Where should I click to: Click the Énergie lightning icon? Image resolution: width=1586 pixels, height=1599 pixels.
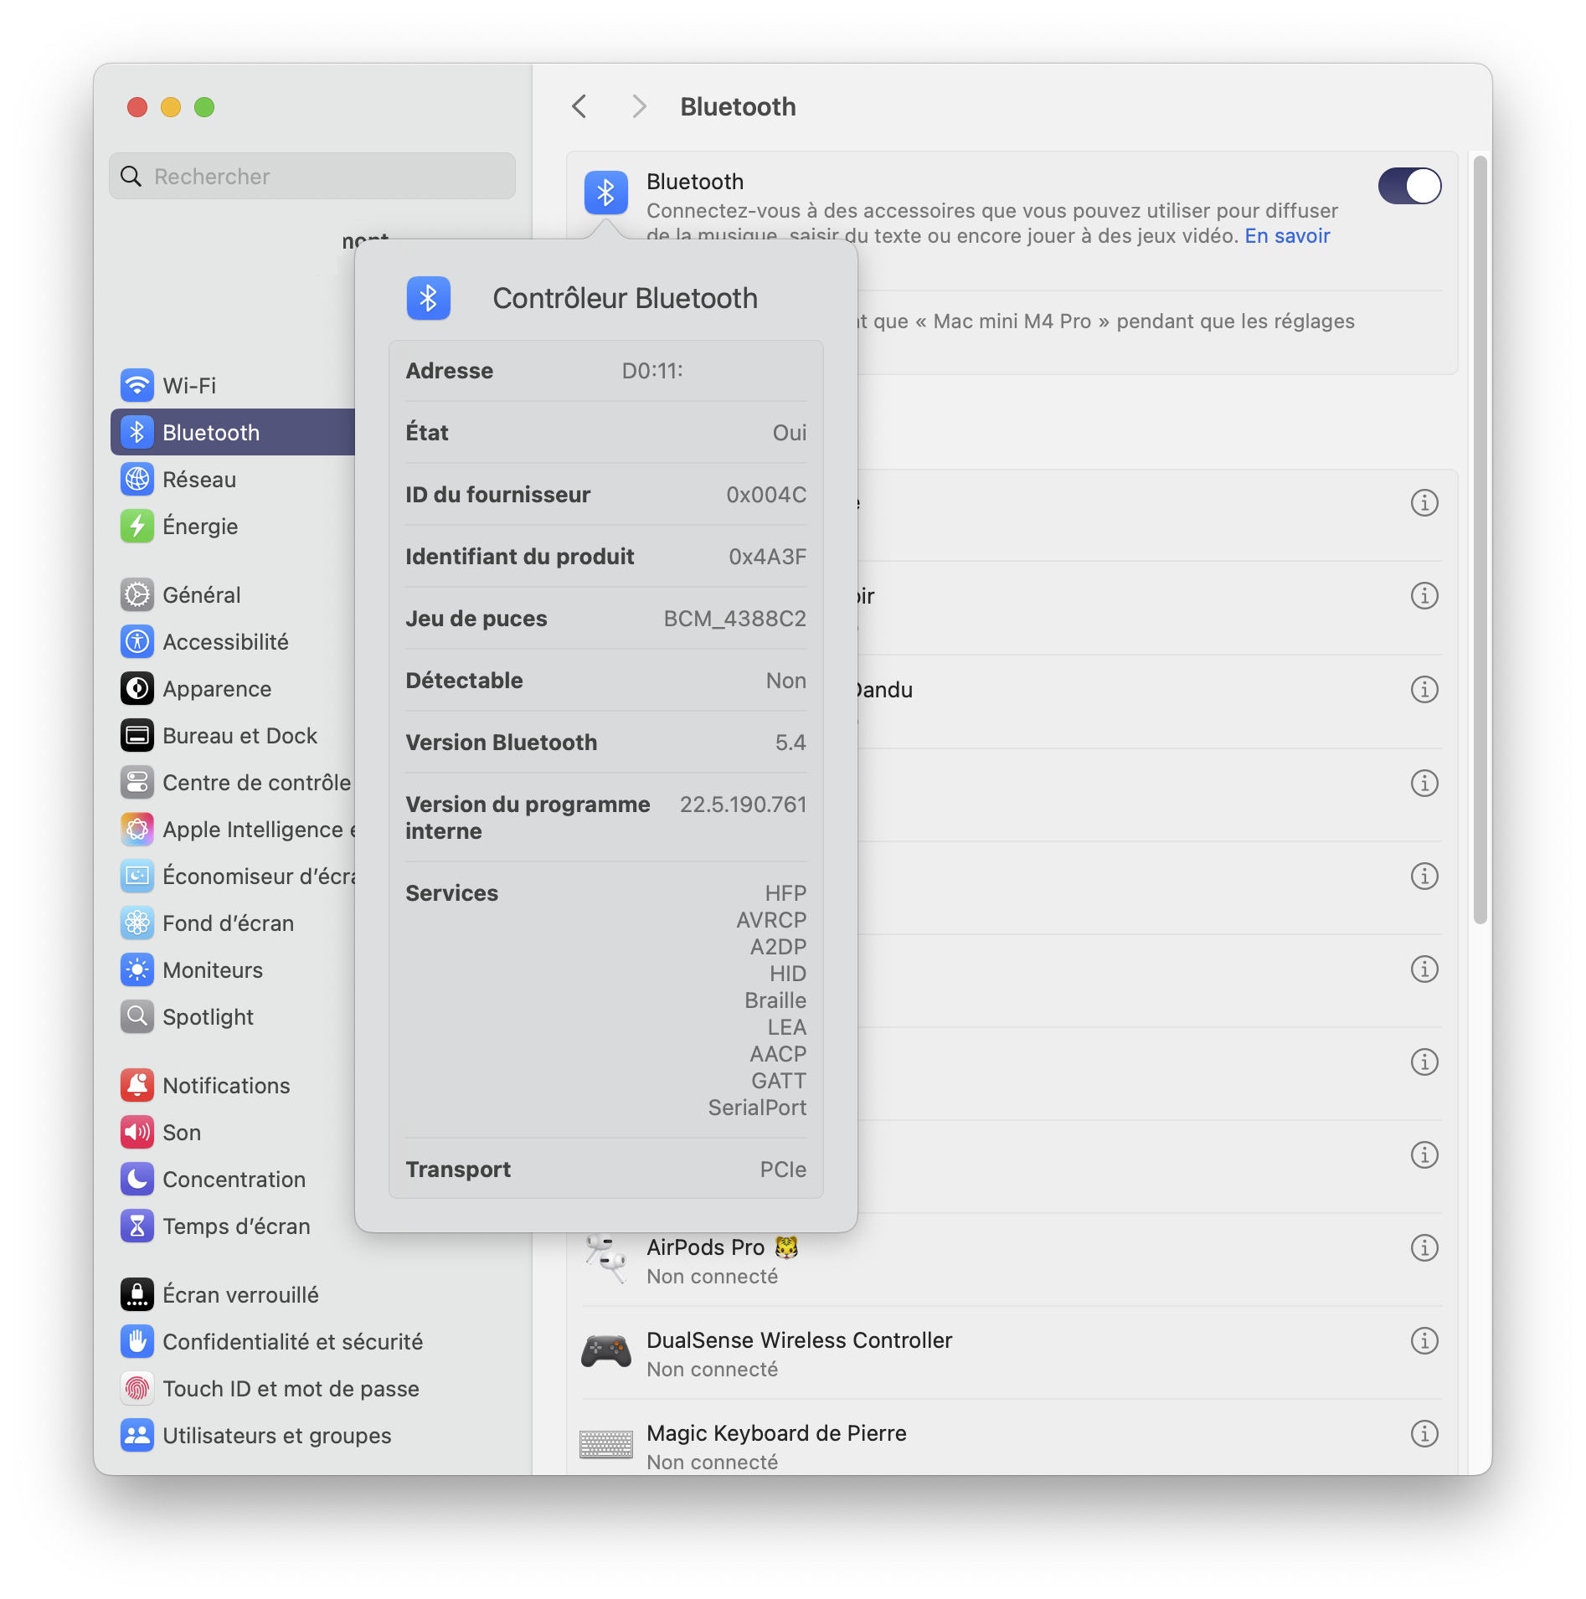[137, 527]
